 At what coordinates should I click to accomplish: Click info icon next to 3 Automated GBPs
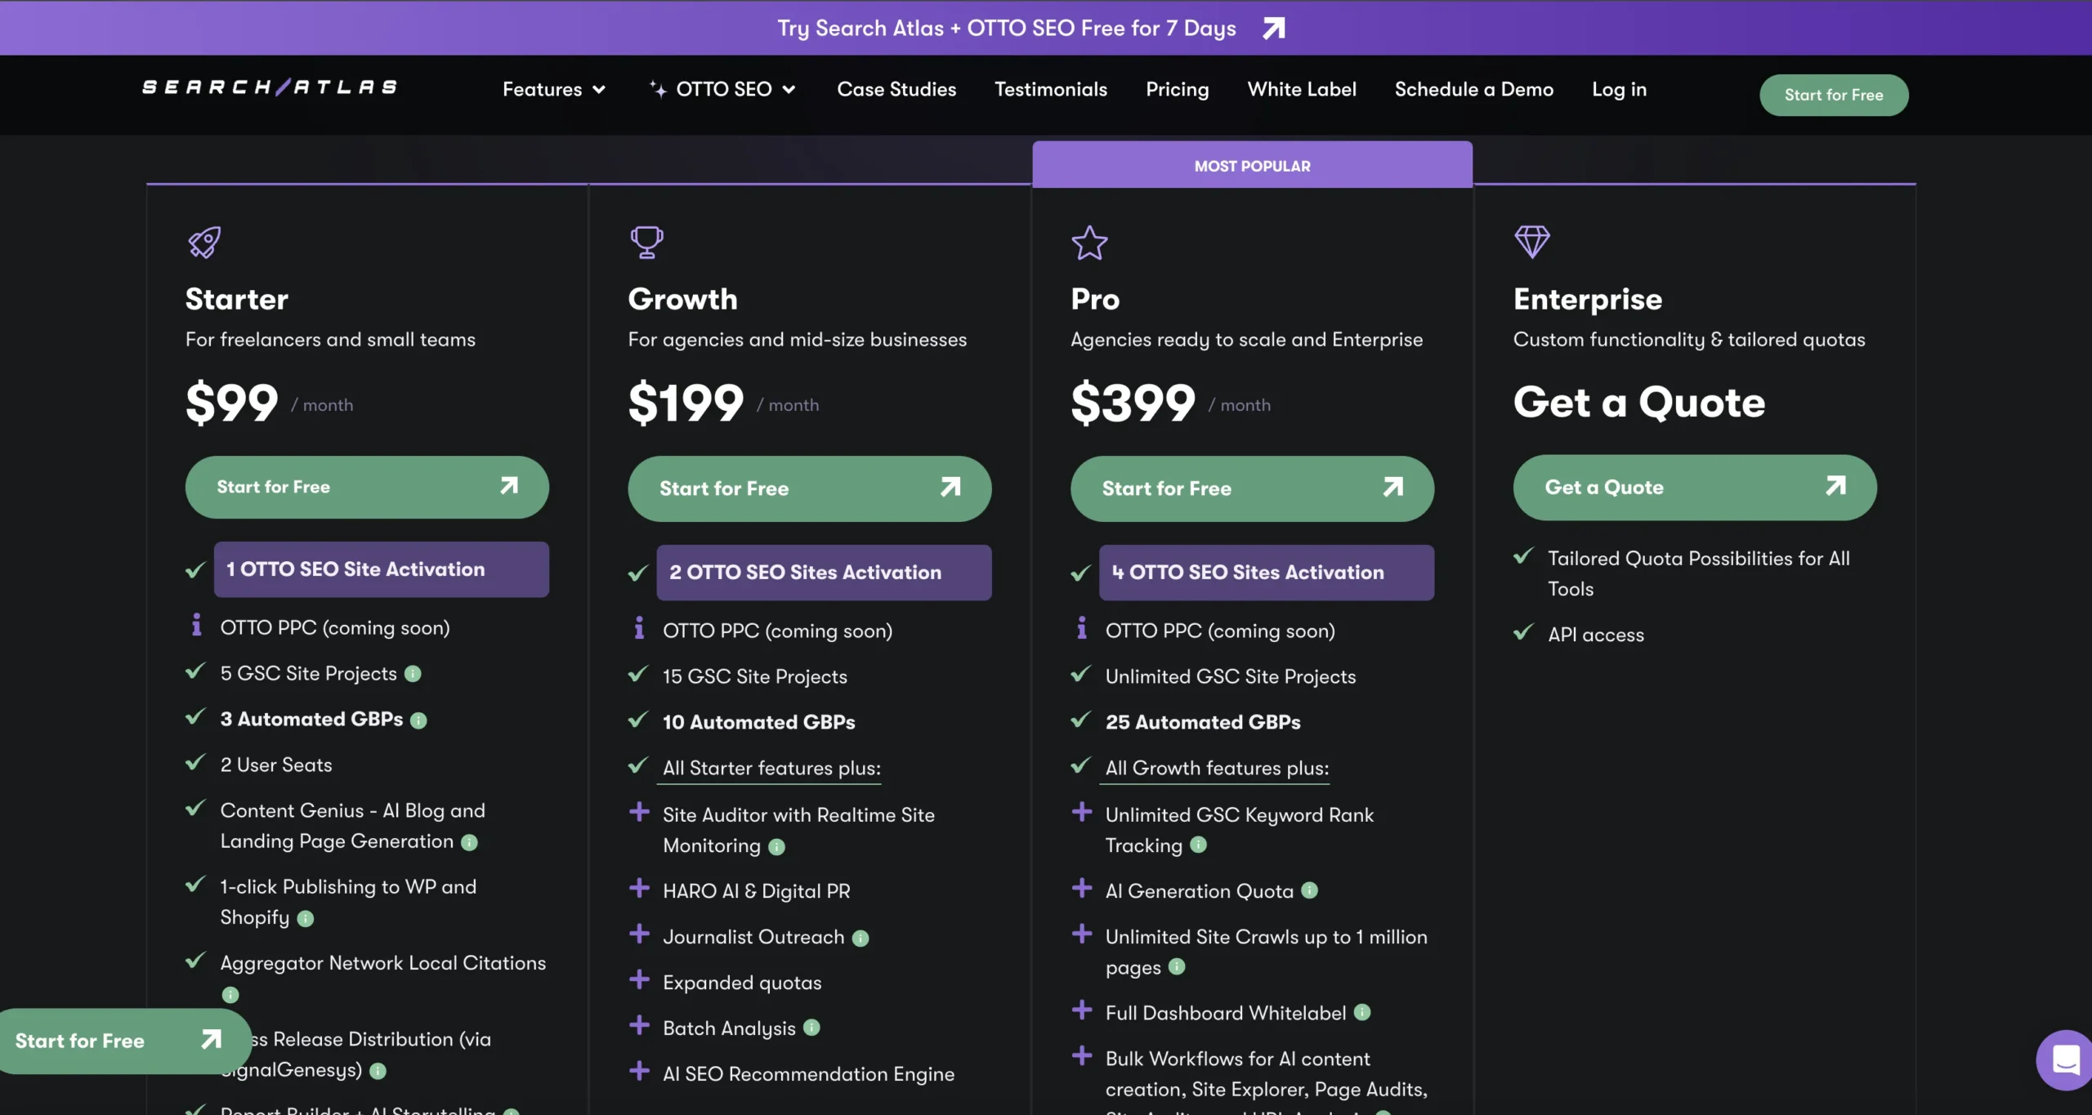point(418,720)
